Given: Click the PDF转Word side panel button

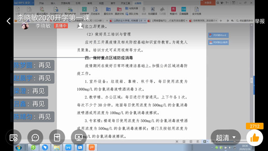Looking at the screenshot, I should (218, 35).
